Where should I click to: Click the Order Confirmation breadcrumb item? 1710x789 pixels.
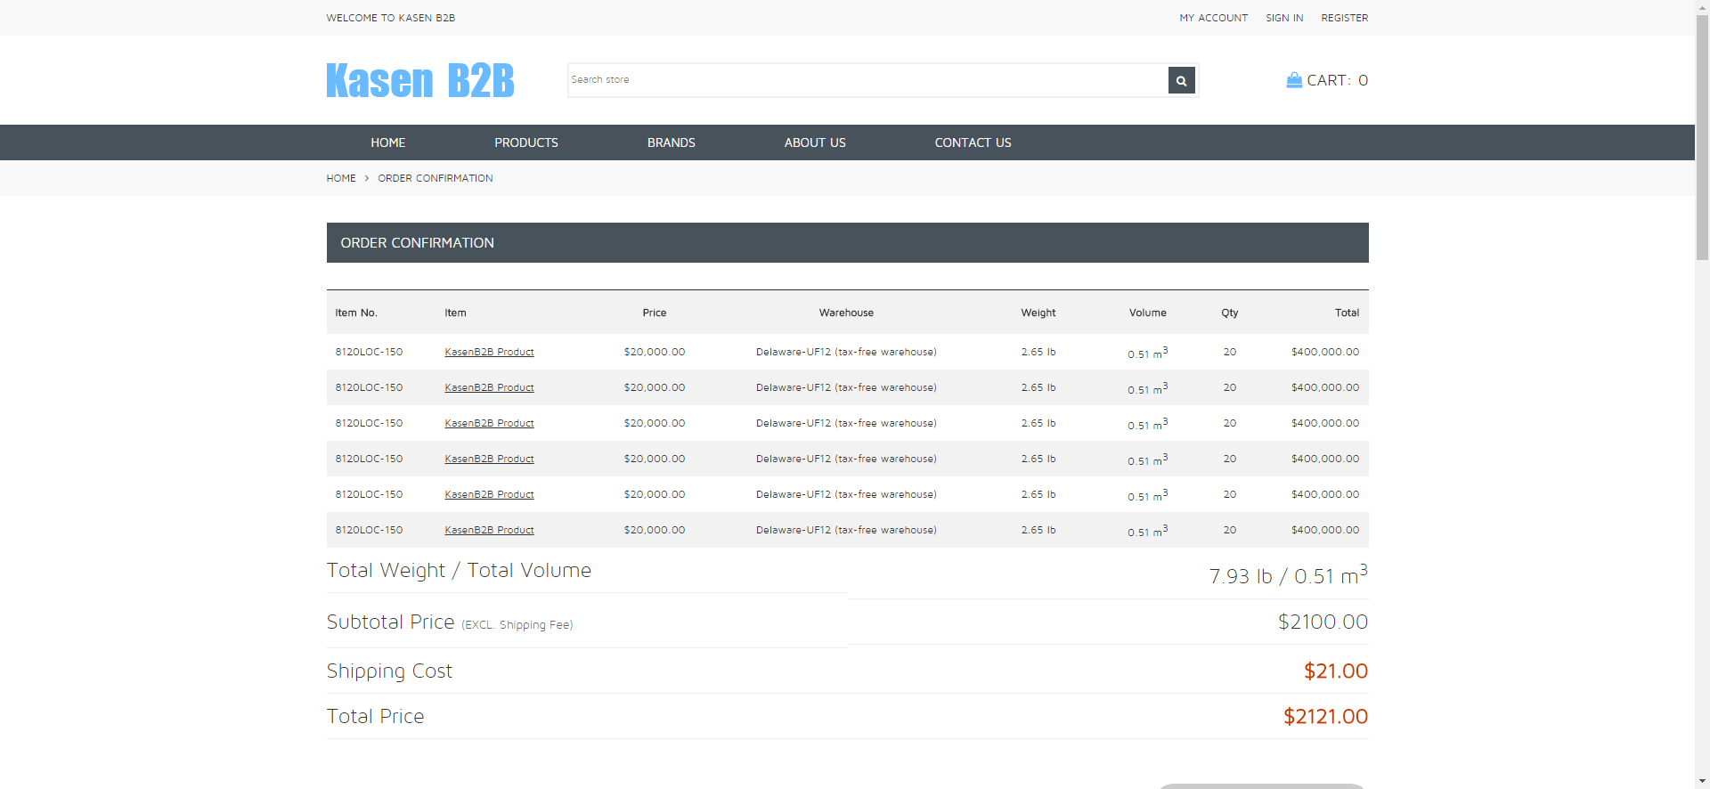(x=435, y=178)
